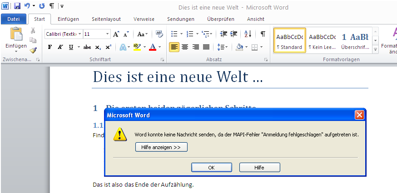397x193 pixels.
Task: Toggle italic formatting (K)
Action: (60, 47)
